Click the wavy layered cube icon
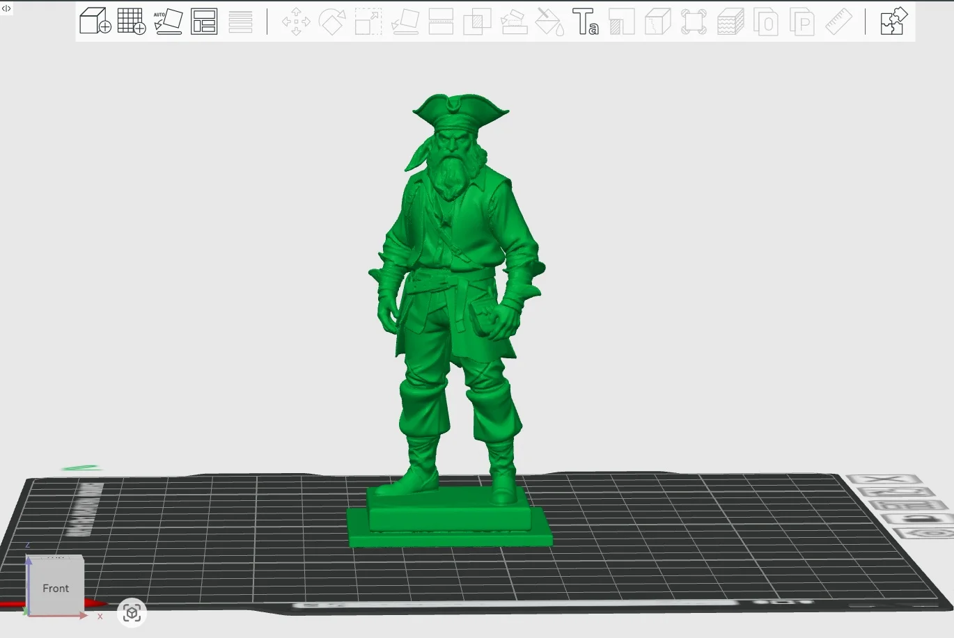The height and width of the screenshot is (638, 954). [730, 22]
